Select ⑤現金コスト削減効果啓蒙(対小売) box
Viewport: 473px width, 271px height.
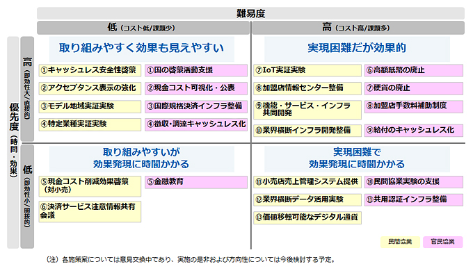tap(90, 186)
